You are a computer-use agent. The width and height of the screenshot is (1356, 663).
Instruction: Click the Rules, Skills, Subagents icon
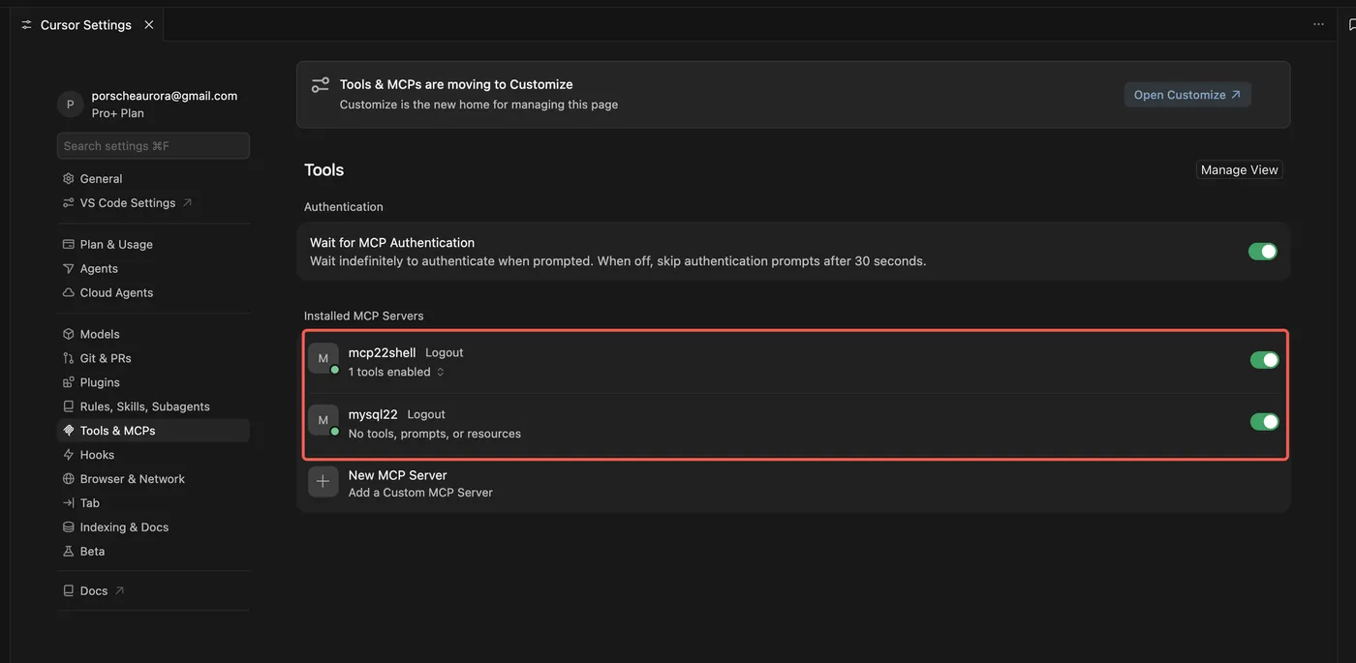(68, 407)
